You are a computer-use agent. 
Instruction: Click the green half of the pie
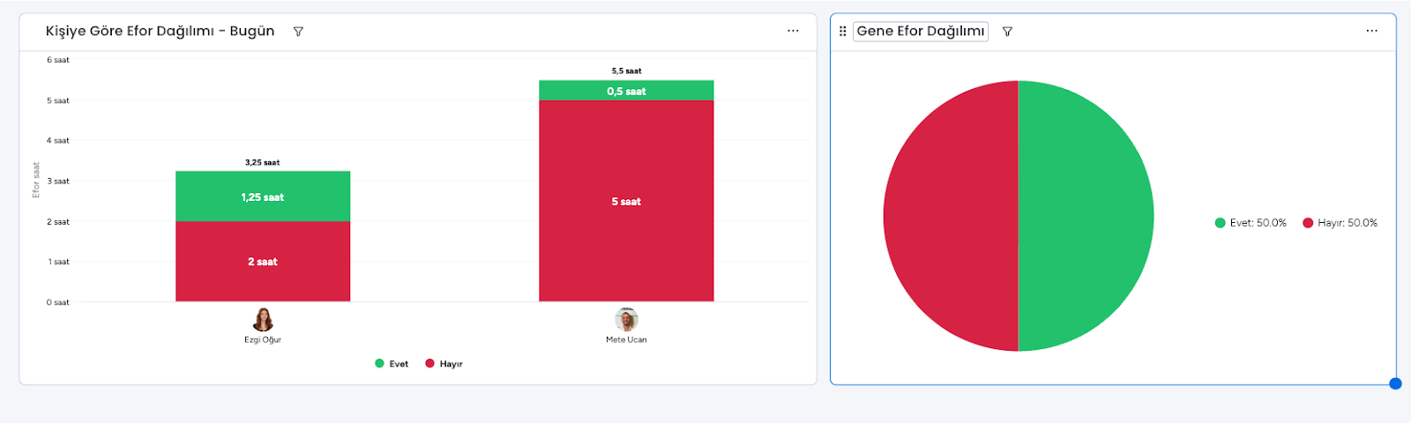coord(1086,216)
